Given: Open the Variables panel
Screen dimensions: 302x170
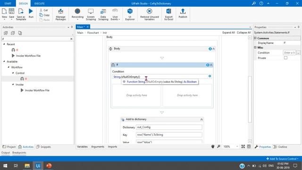Looking at the screenshot, I should (82, 147).
